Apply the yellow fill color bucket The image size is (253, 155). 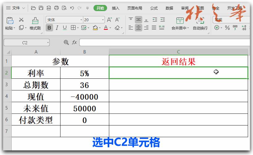click(95, 28)
